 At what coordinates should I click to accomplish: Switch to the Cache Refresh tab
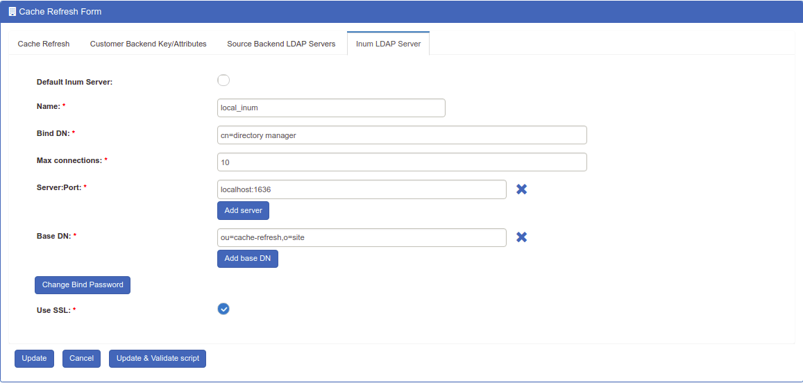44,44
